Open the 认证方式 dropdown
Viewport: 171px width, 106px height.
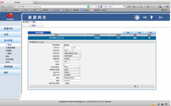click(x=72, y=72)
